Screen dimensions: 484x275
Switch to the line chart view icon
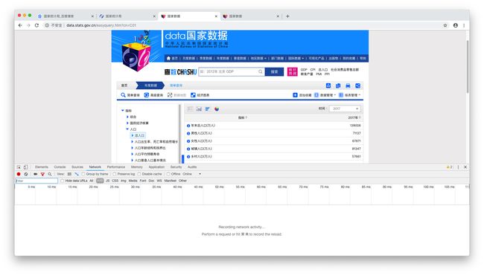click(199, 109)
